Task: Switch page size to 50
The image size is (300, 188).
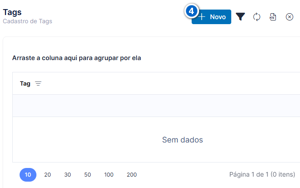Action: click(x=87, y=175)
